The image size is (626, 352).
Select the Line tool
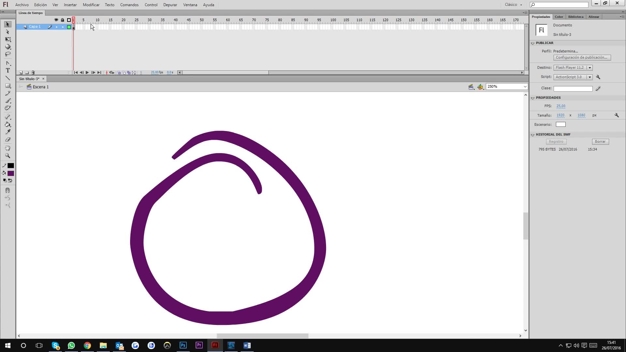[x=8, y=78]
